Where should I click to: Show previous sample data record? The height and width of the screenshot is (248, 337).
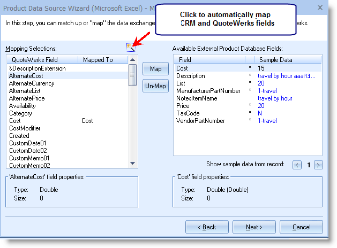(x=297, y=165)
